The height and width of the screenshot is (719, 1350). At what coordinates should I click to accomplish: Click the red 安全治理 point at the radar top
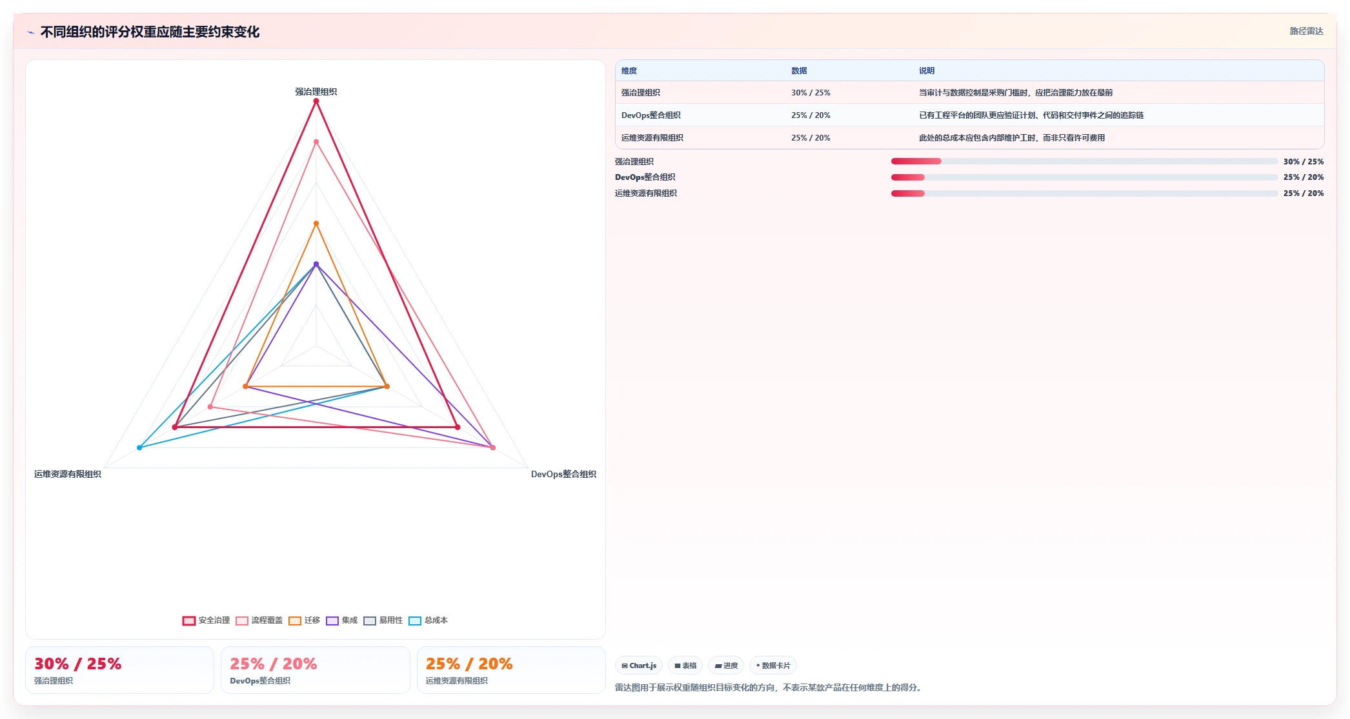pyautogui.click(x=316, y=101)
